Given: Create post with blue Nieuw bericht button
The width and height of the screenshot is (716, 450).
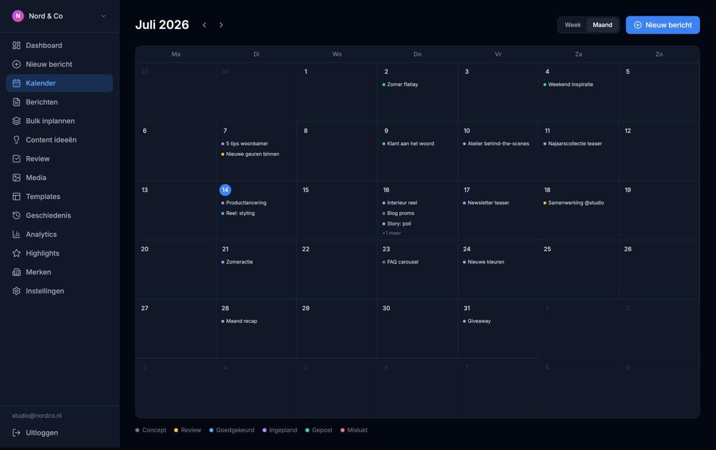Looking at the screenshot, I should click(x=663, y=25).
